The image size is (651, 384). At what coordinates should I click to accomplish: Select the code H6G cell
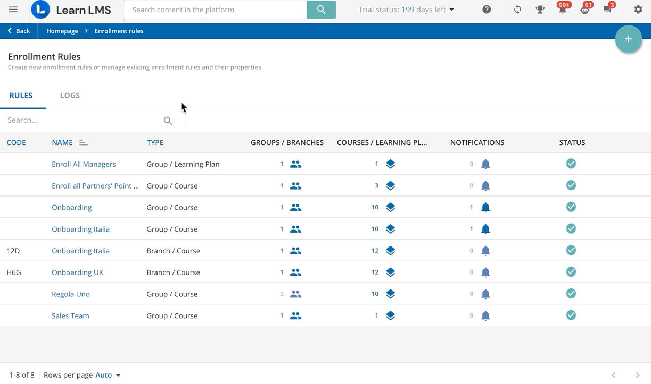click(x=14, y=272)
